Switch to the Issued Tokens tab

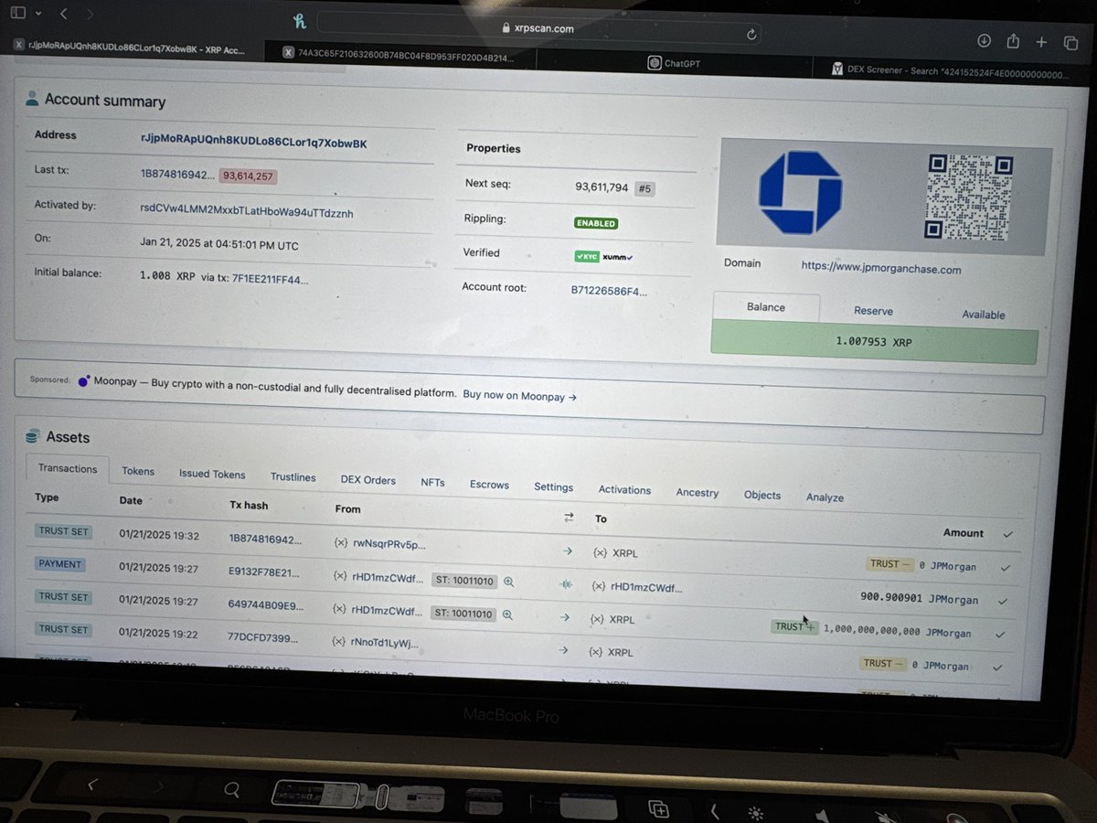click(212, 475)
